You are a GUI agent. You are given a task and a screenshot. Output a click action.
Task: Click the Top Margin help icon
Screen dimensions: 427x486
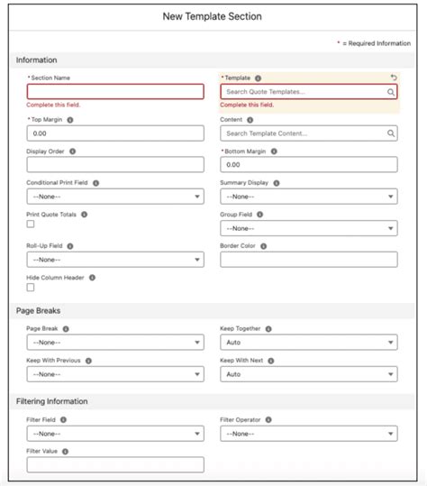pos(70,120)
